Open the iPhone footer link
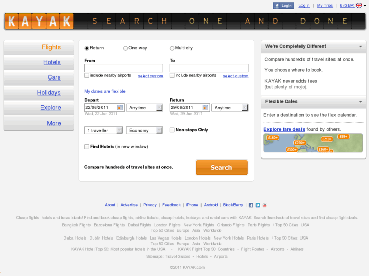This screenshot has height=276, width=369. pyautogui.click(x=192, y=205)
